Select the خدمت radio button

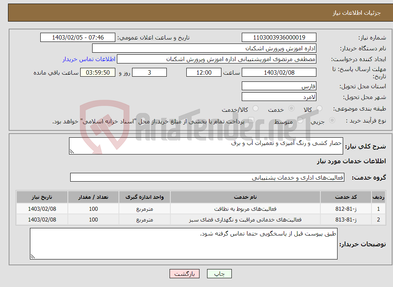(291, 108)
